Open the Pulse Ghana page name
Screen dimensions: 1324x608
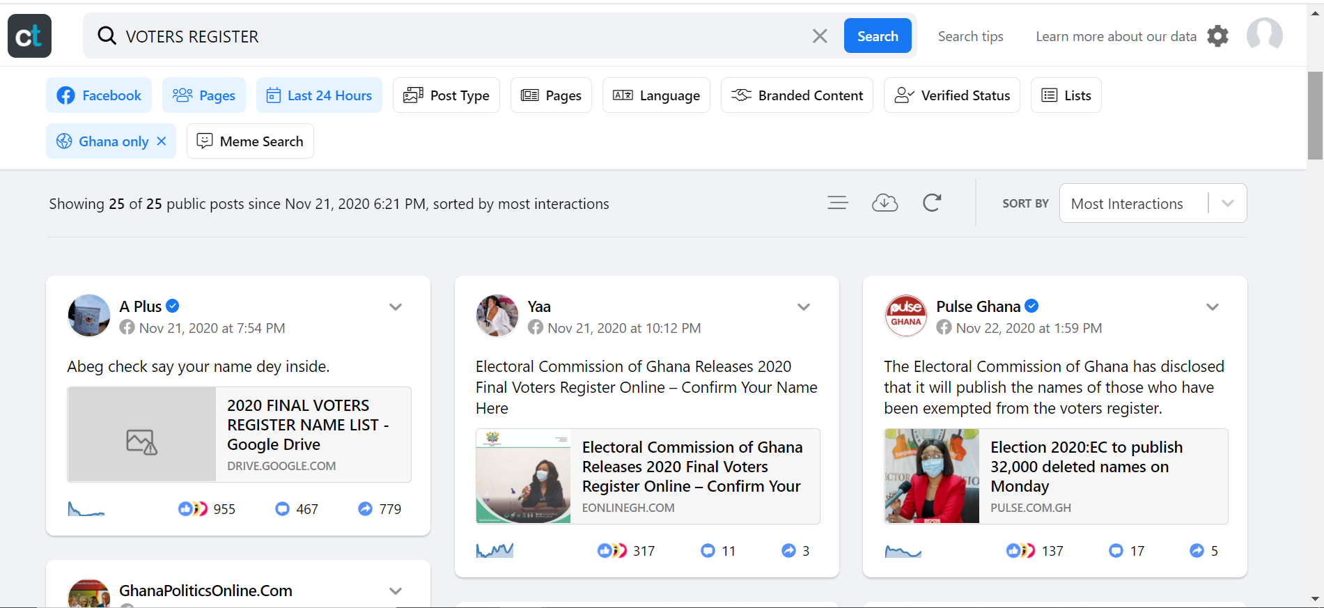[978, 306]
